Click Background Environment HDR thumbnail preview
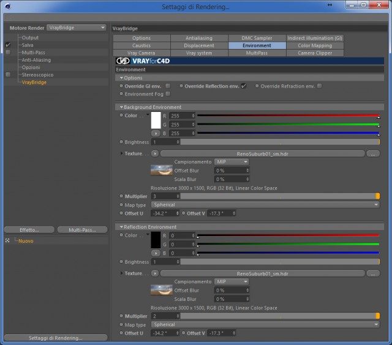 click(162, 170)
